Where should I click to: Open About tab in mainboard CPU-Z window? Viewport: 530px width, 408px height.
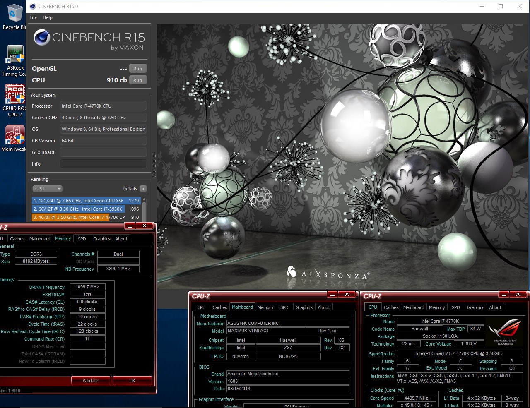(324, 307)
